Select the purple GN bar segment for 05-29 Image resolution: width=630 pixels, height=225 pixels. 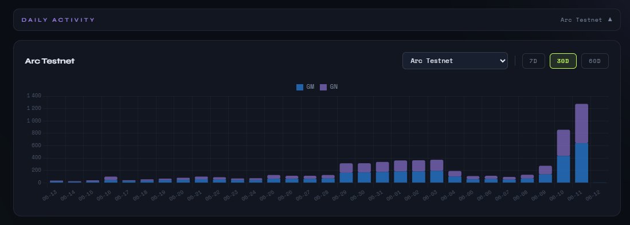click(346, 168)
